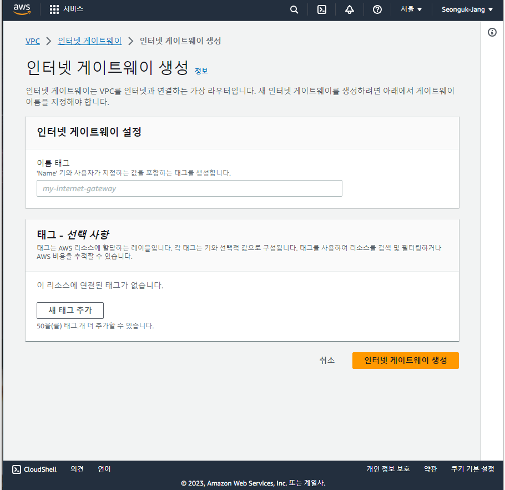The height and width of the screenshot is (490, 505).
Task: Open the 정보 link beside title
Action: 201,71
